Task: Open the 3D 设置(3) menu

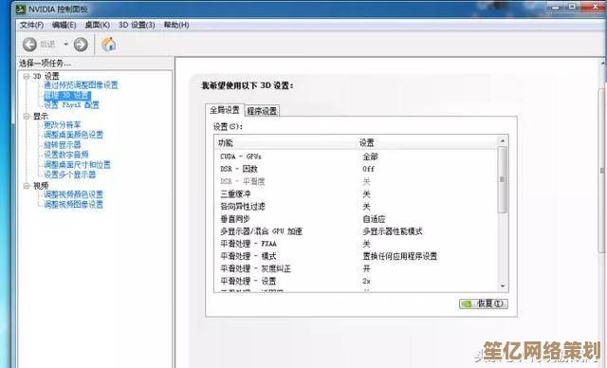Action: pyautogui.click(x=137, y=26)
